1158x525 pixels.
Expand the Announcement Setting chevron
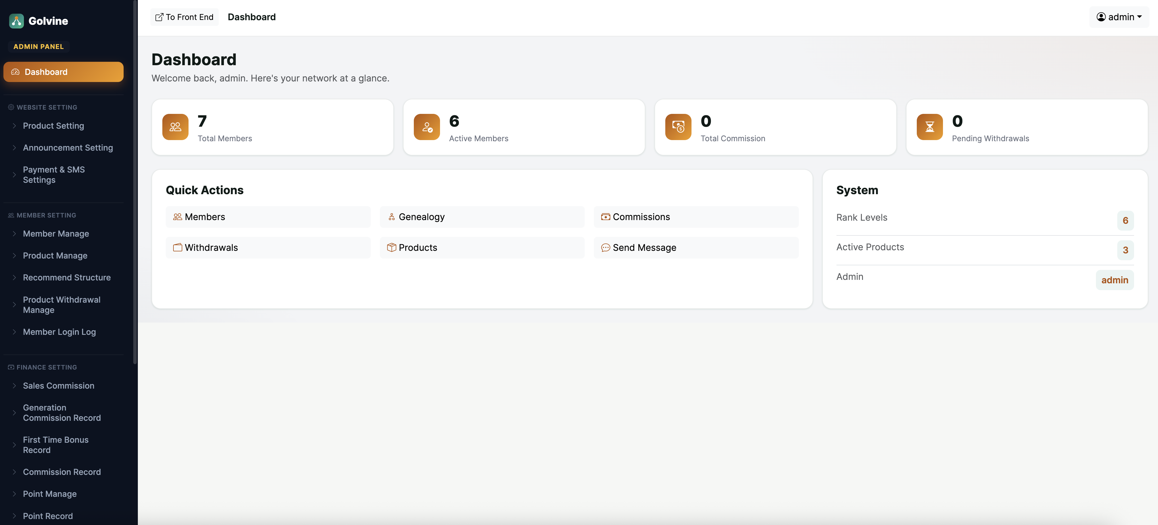[x=15, y=147]
